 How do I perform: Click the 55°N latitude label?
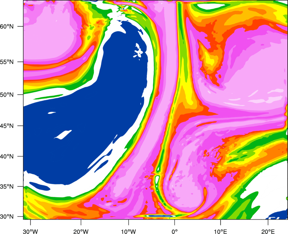pos(7,62)
